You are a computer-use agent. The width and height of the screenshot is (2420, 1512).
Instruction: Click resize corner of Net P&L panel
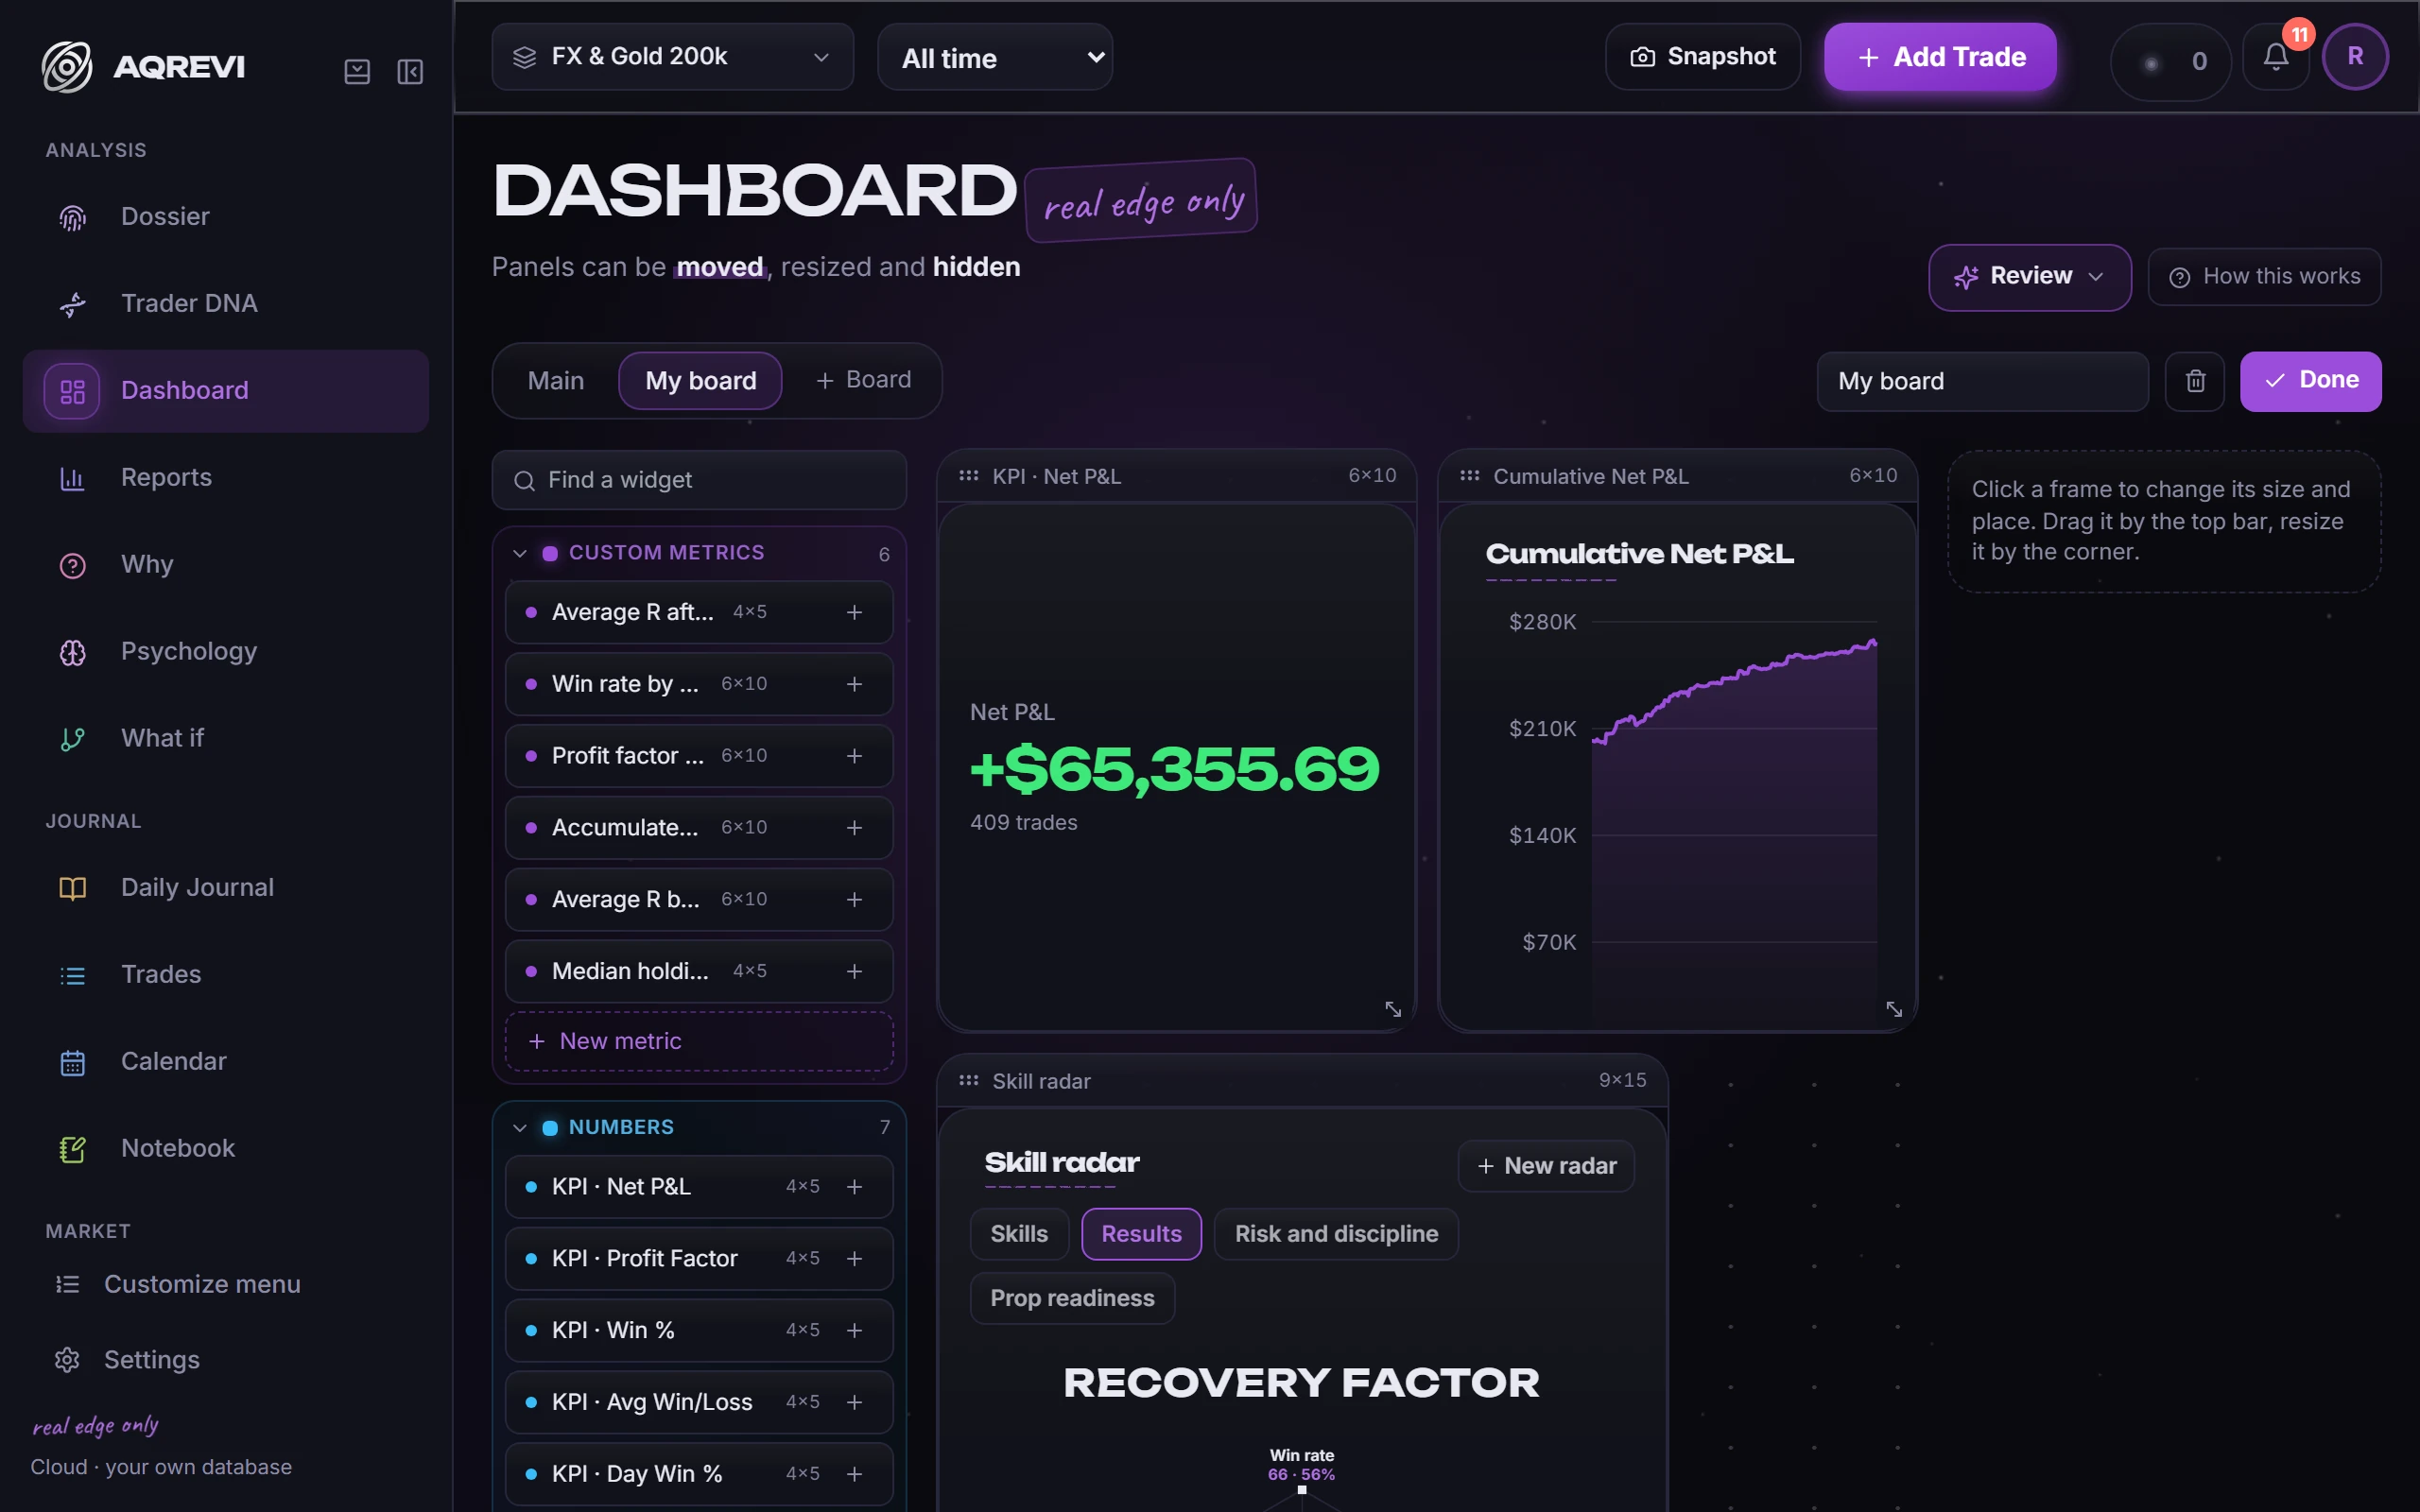(x=1393, y=1009)
